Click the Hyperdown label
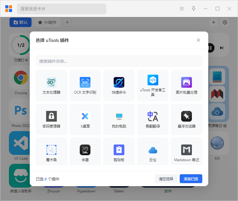Viewport: 238px width, 201px height. coord(86,191)
